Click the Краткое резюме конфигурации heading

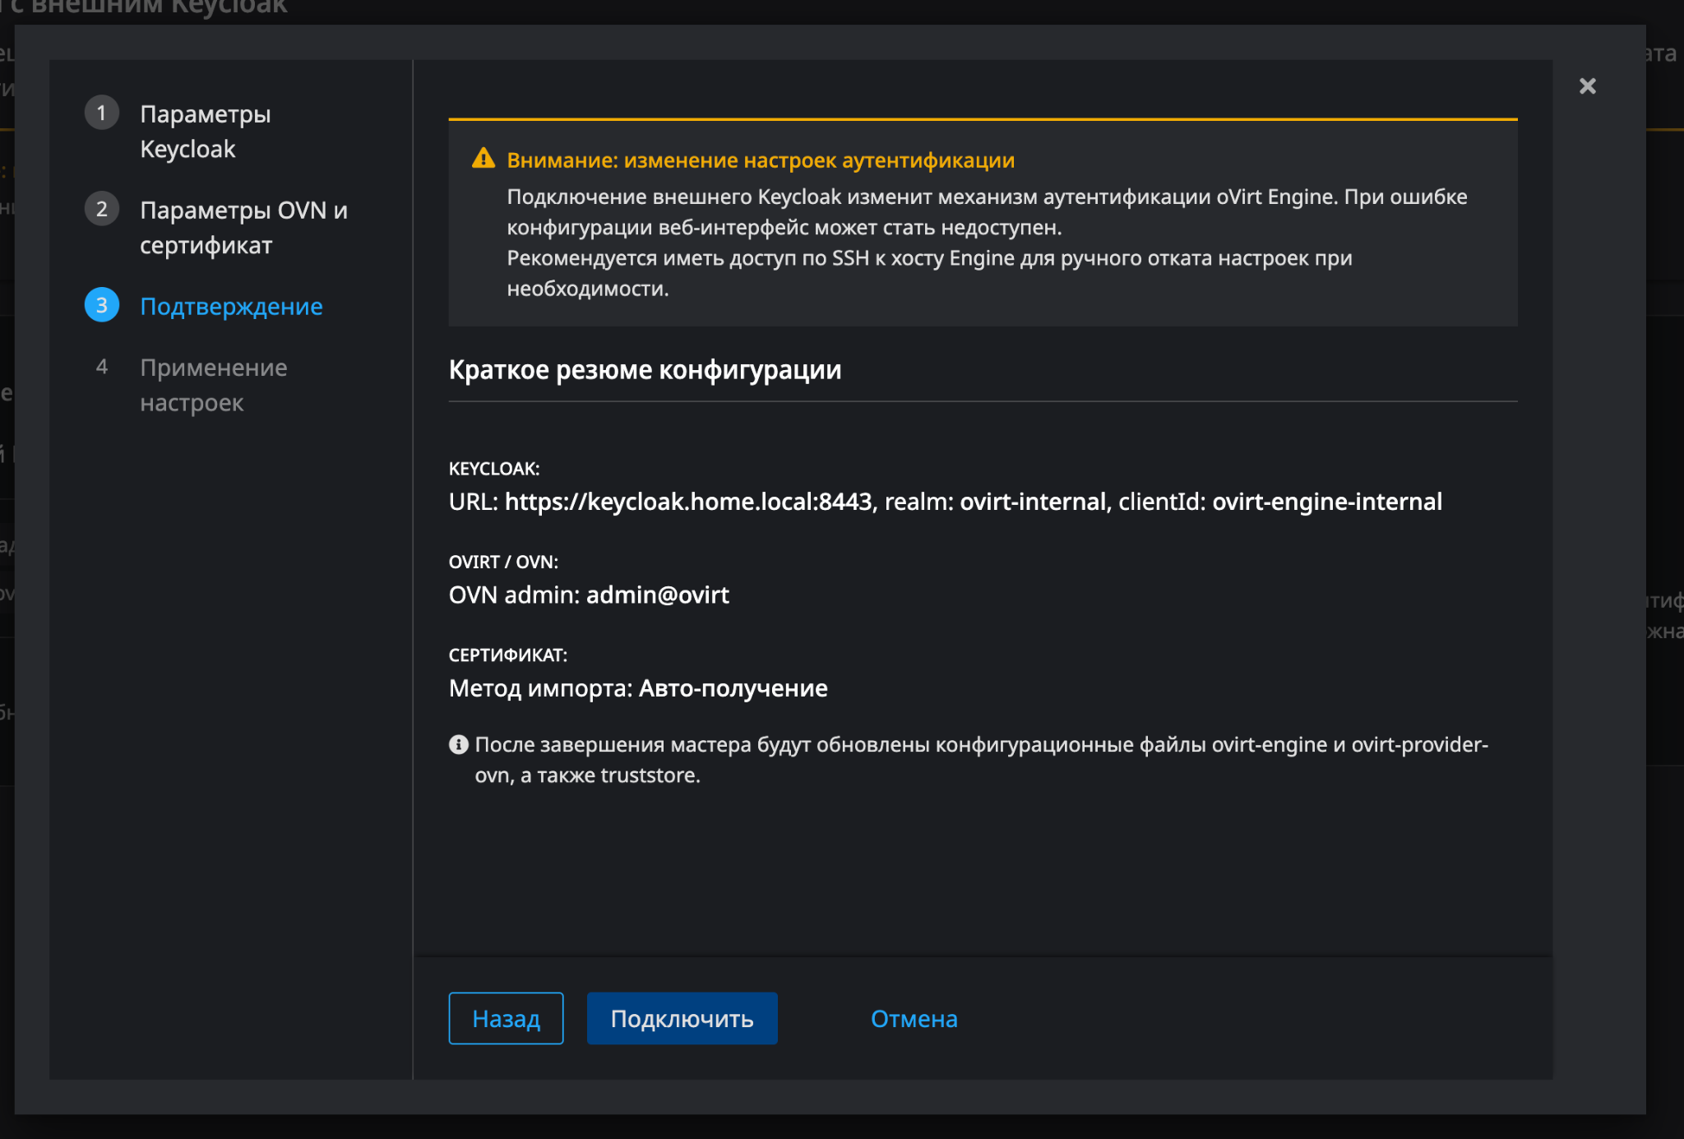[645, 370]
